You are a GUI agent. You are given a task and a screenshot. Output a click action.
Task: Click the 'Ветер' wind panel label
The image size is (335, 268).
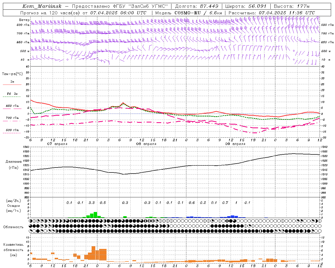point(24,20)
